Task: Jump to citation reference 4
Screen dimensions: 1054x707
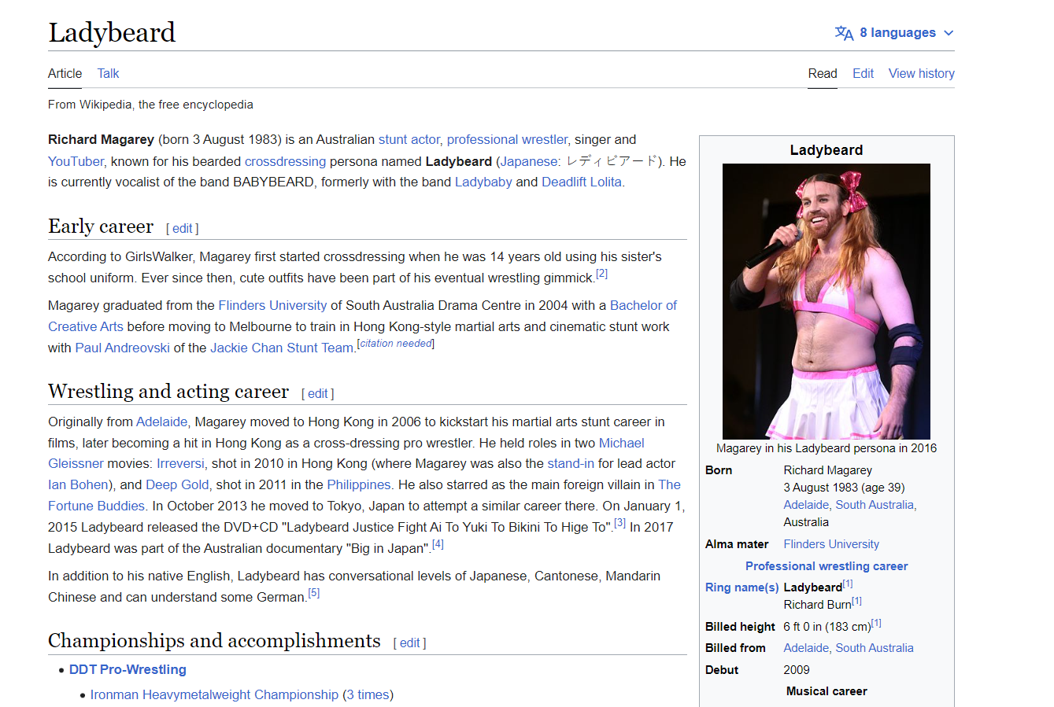Action: (x=438, y=543)
